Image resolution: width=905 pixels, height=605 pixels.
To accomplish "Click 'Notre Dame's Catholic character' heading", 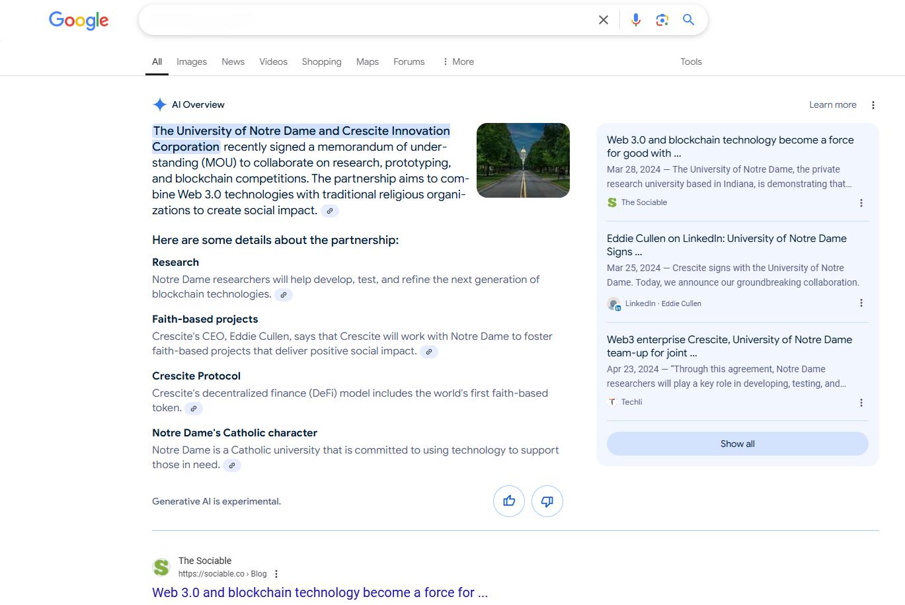I will (235, 433).
